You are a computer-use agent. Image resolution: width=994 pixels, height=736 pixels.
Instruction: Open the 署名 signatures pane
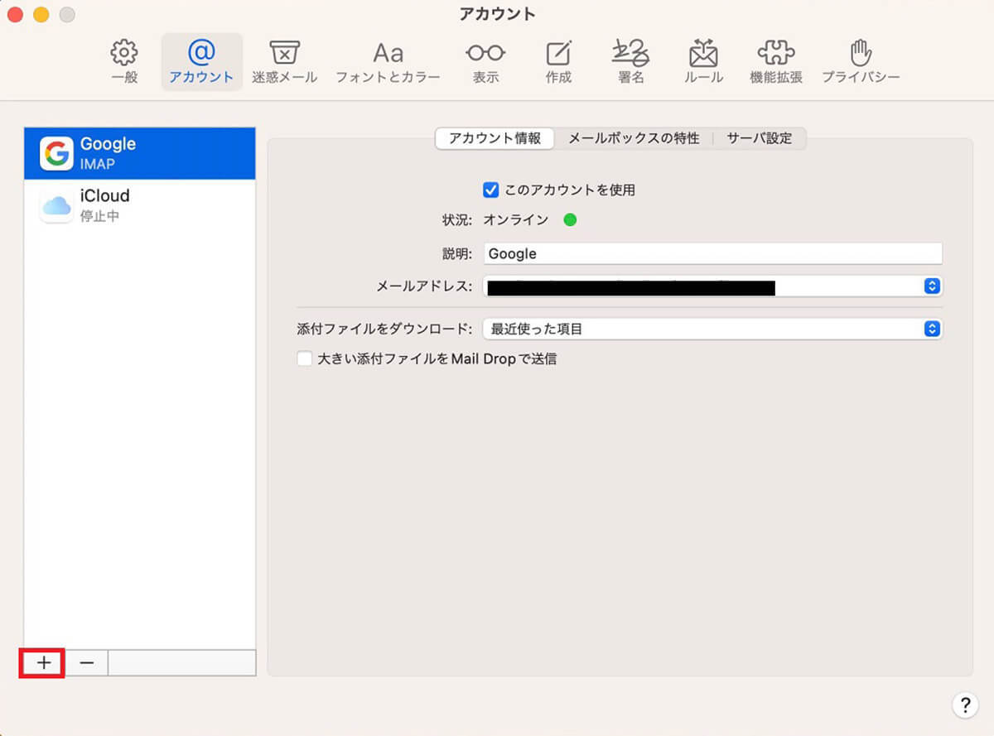click(x=630, y=62)
